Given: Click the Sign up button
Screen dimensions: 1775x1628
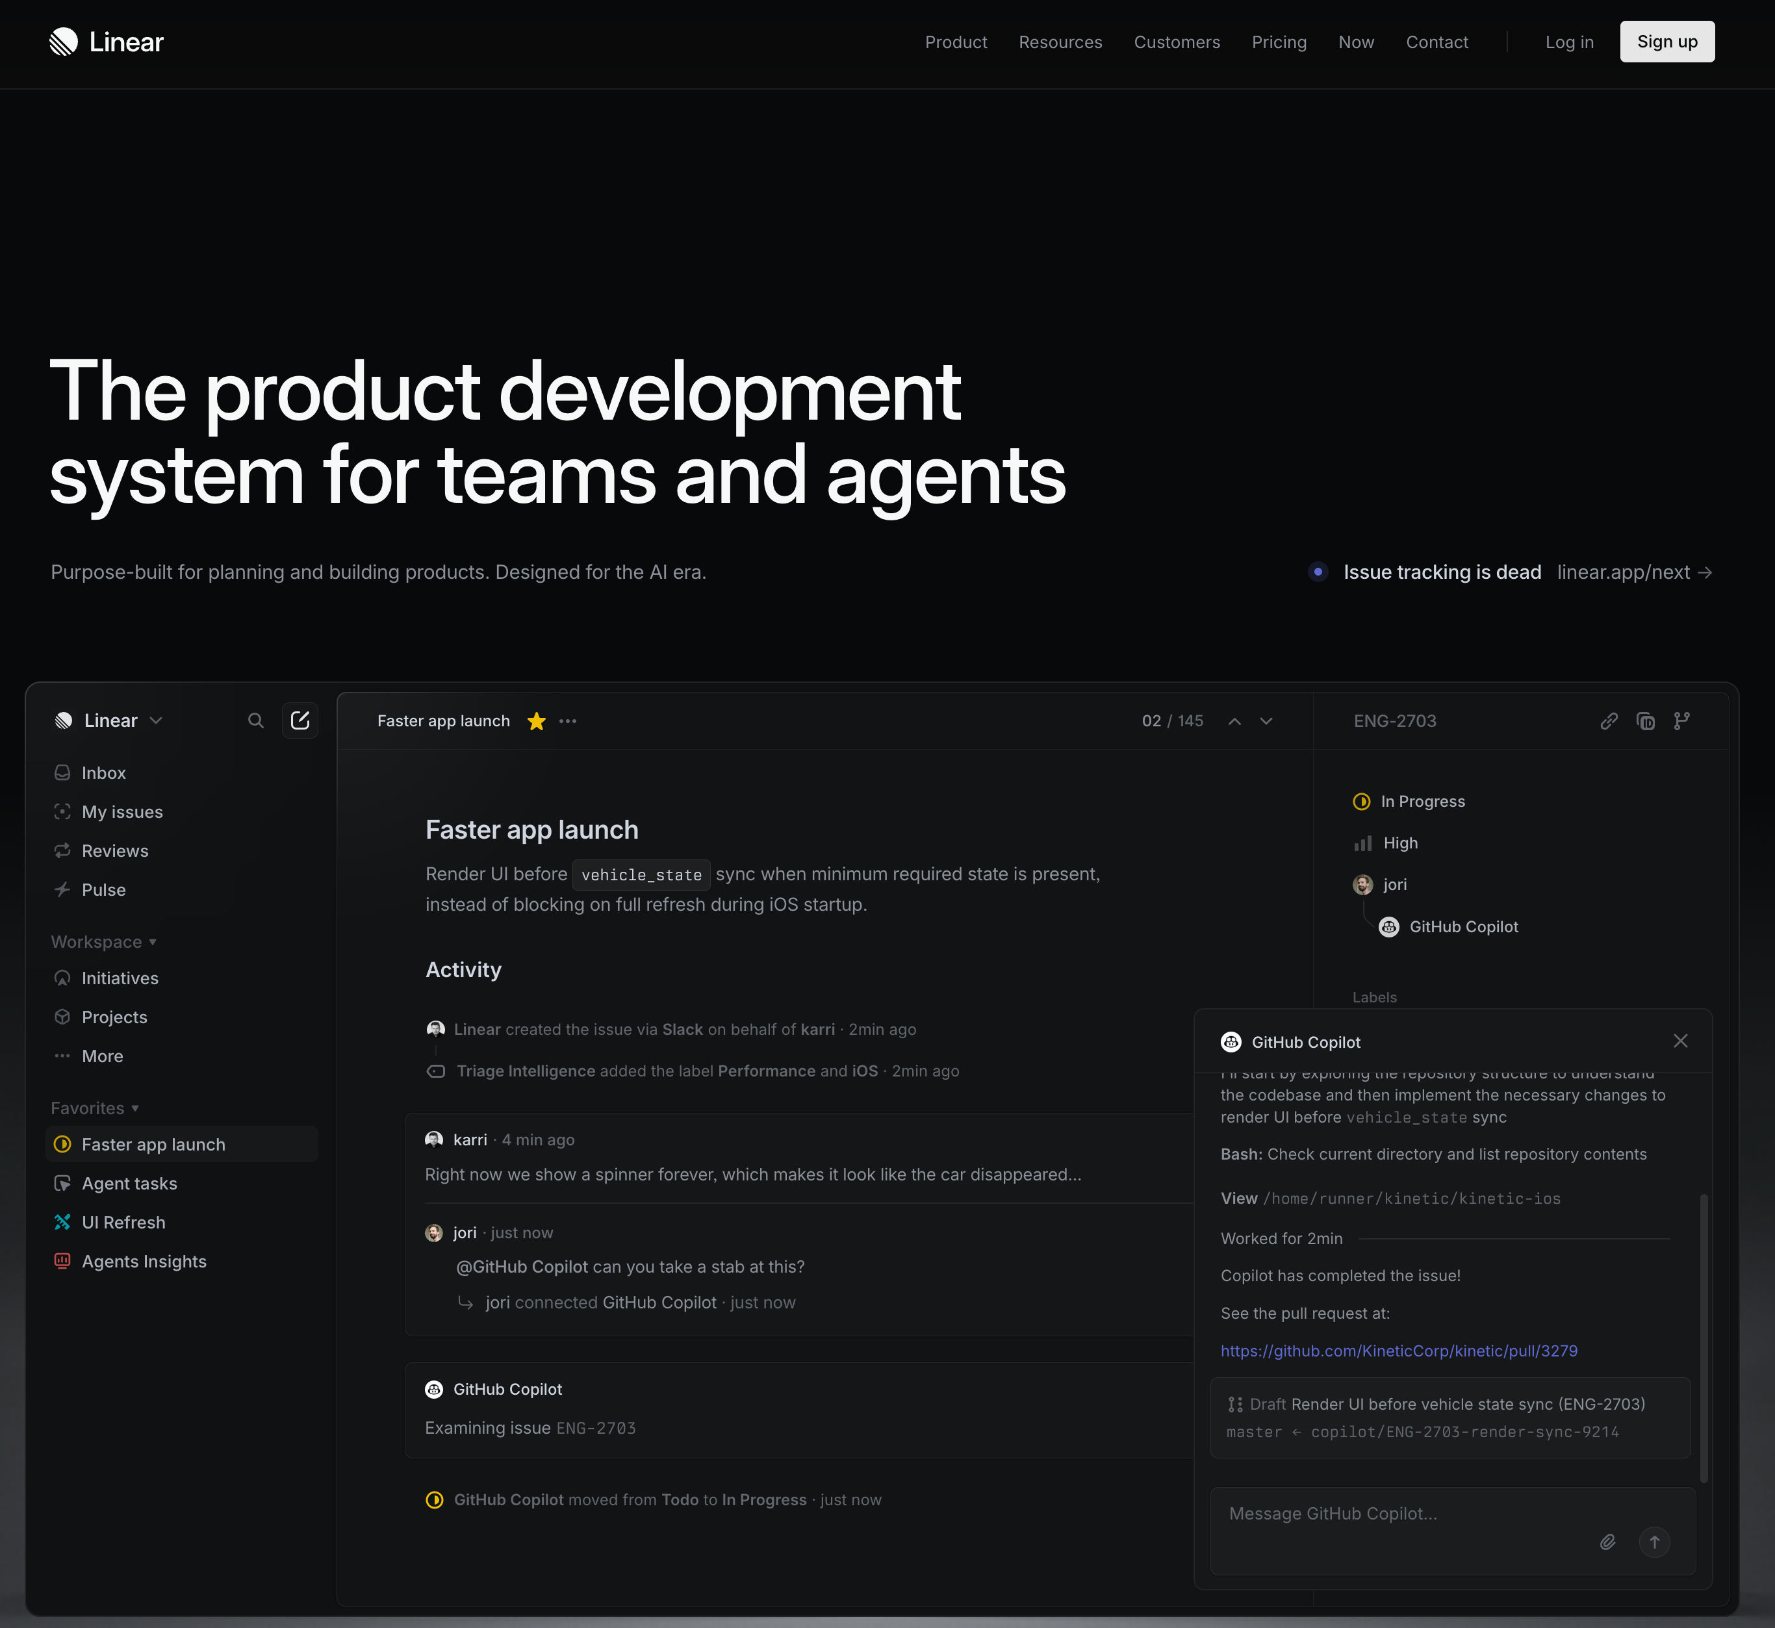Looking at the screenshot, I should 1666,42.
